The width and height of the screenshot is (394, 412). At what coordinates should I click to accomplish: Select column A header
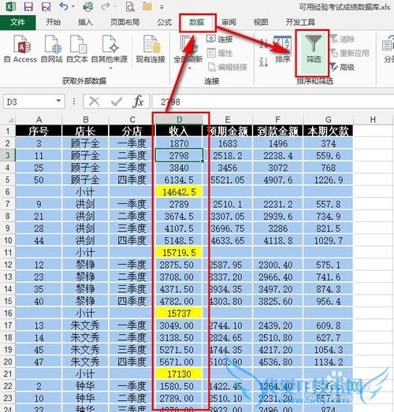(x=39, y=120)
